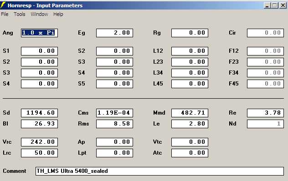Select the Ang field showing 1.0 x Pi
This screenshot has height=181, width=288.
click(39, 33)
